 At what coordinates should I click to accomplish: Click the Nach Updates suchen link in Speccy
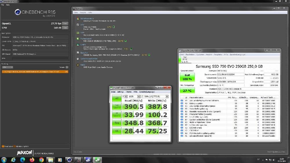[276, 152]
